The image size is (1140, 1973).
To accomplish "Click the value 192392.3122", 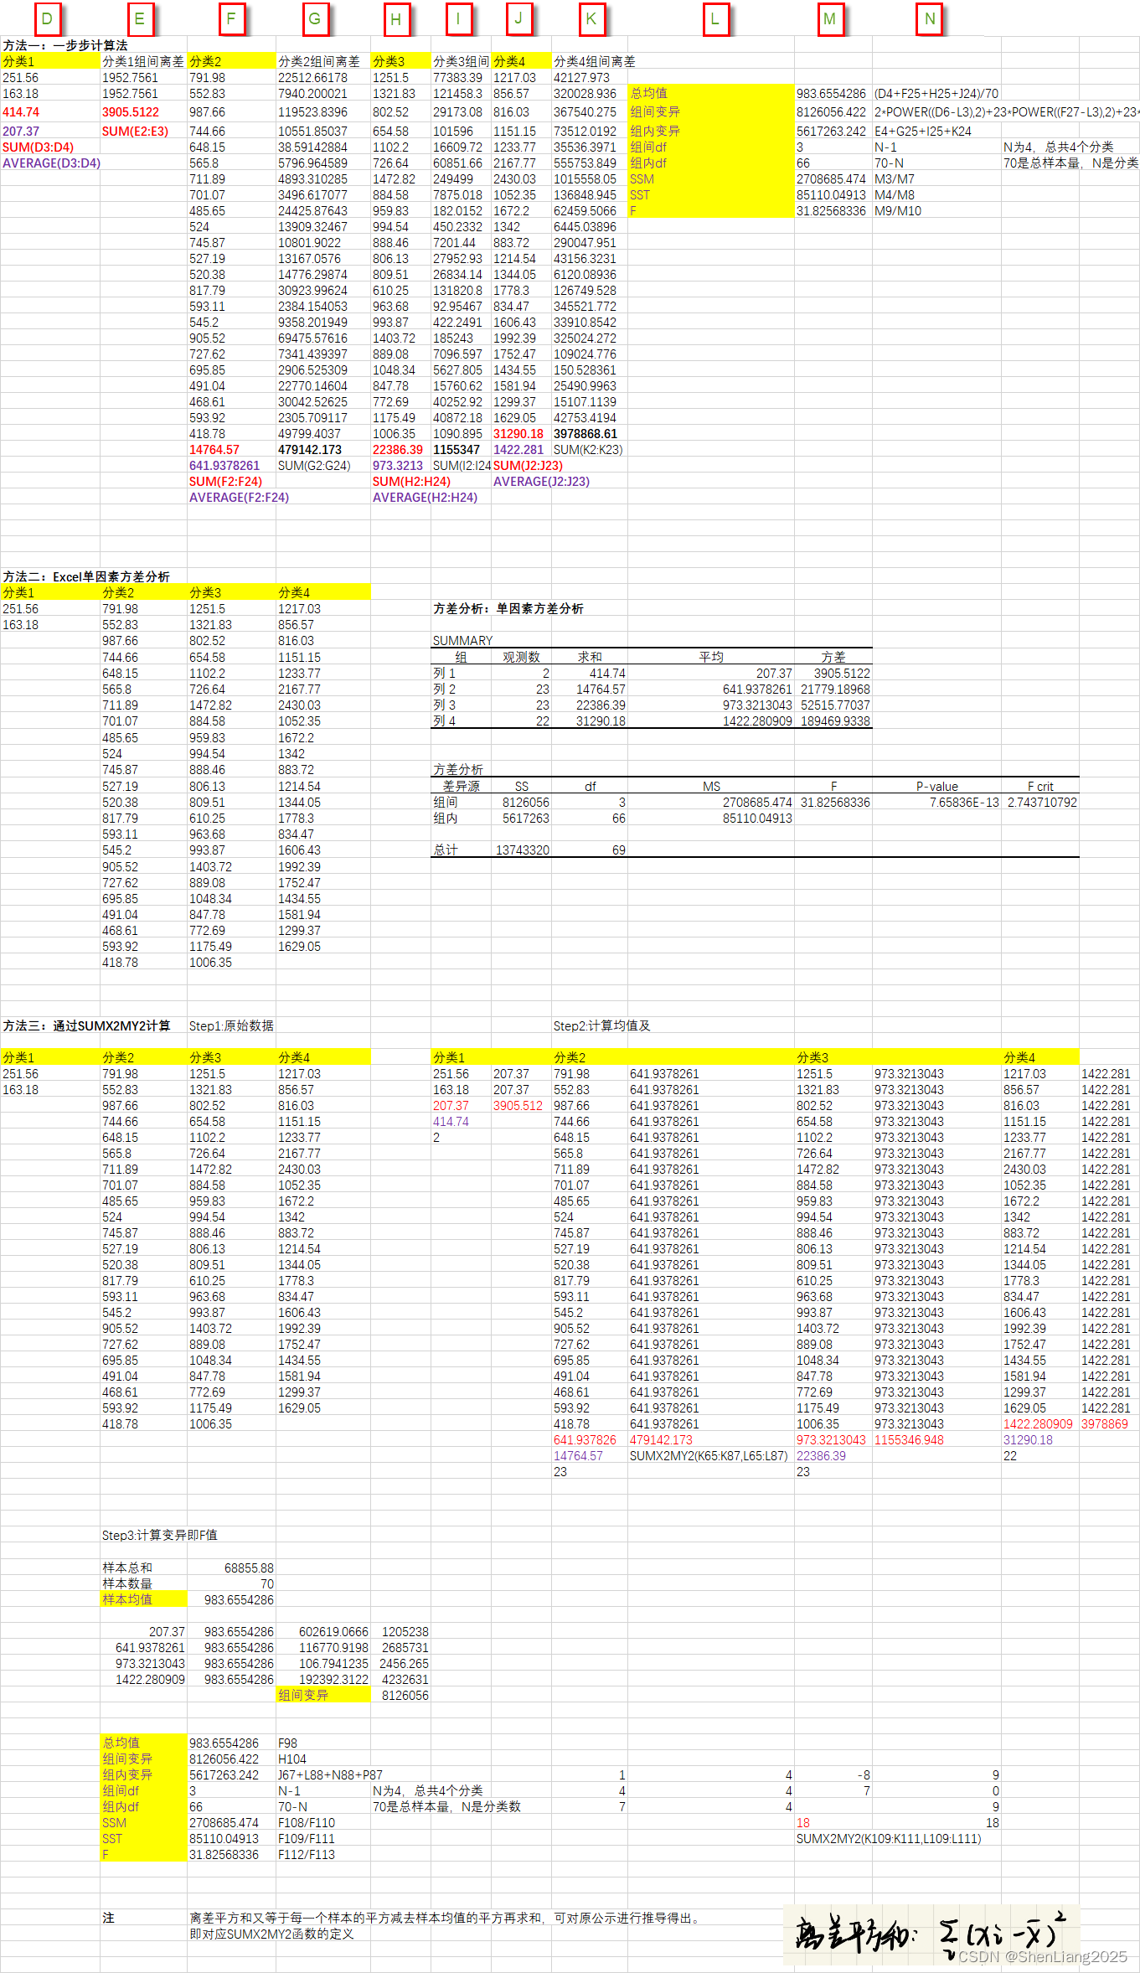I will (333, 1679).
